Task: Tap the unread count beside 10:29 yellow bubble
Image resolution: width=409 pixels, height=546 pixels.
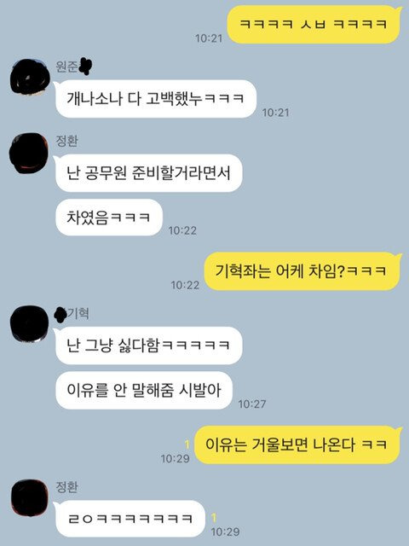Action: pyautogui.click(x=187, y=444)
